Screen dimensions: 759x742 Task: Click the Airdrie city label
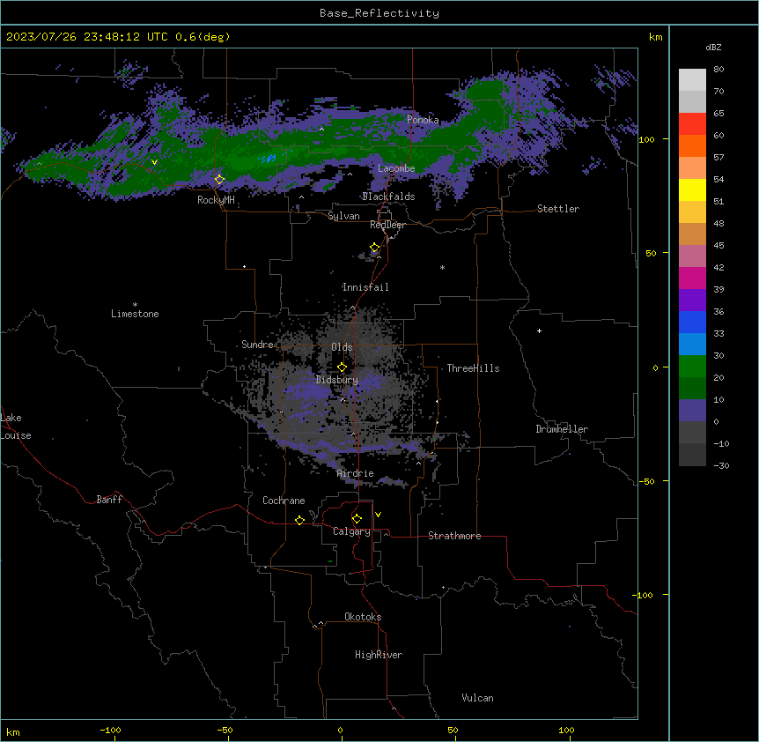355,473
